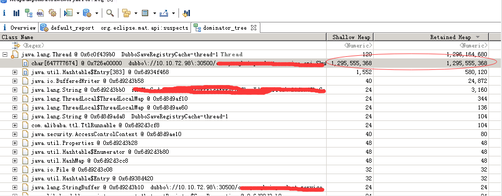Sort by the Retained Heap column header

tap(431, 37)
